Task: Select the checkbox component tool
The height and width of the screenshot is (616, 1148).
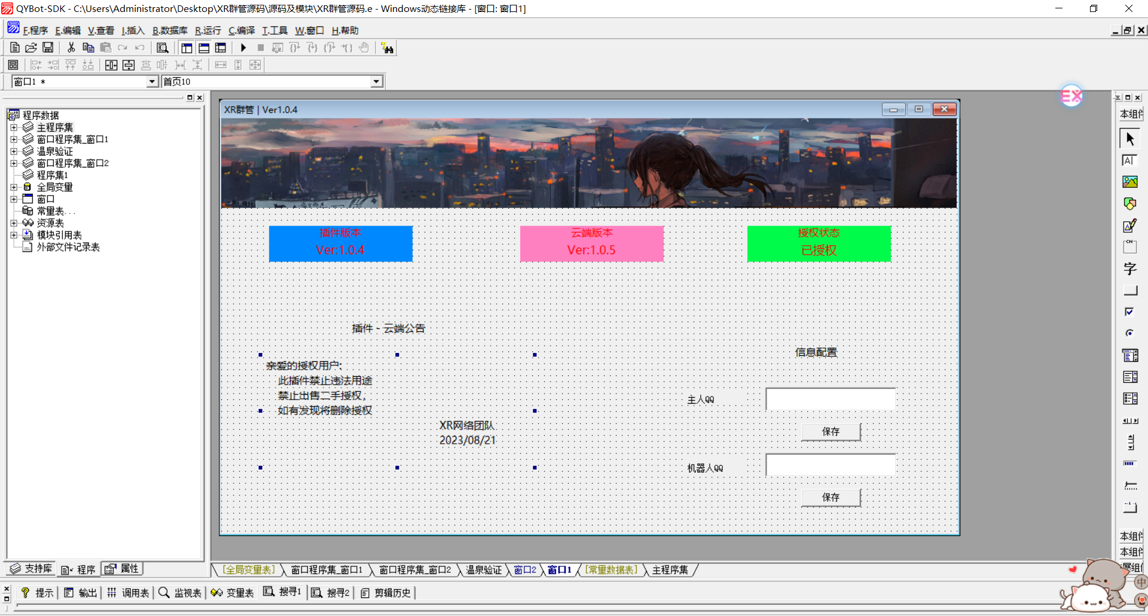Action: coord(1129,312)
